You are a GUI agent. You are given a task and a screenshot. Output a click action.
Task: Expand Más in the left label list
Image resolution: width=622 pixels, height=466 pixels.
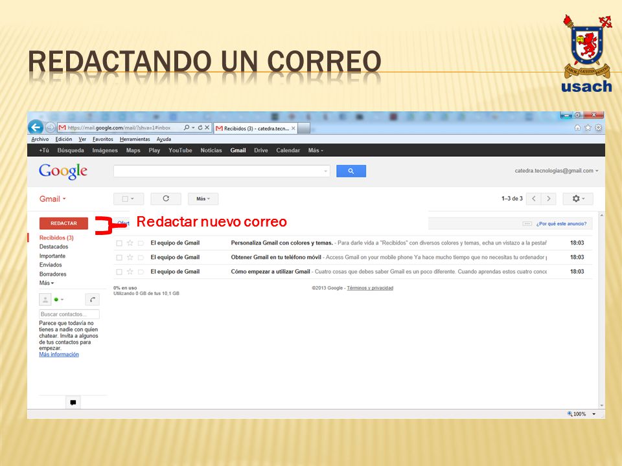tap(47, 283)
